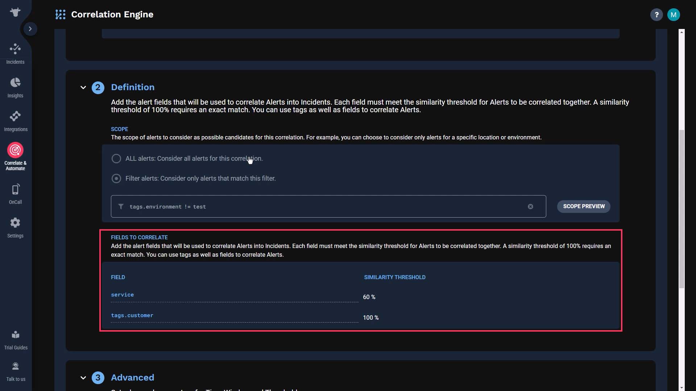The width and height of the screenshot is (696, 391).
Task: Collapse the Advanced section 3
Action: 83,377
